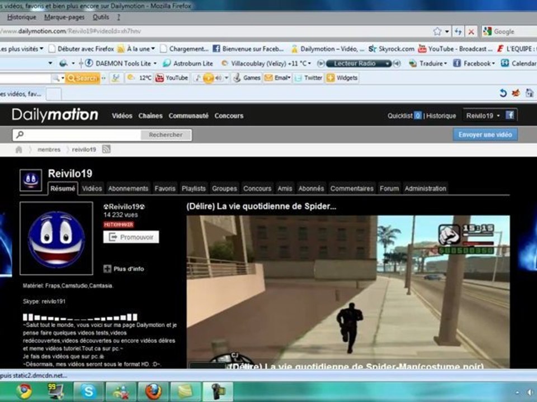Switch to the Administration tab

coord(425,188)
